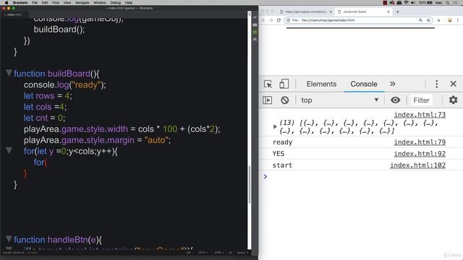Open a new Chrome tab with plus
Image resolution: width=463 pixels, height=260 pixels.
(397, 12)
